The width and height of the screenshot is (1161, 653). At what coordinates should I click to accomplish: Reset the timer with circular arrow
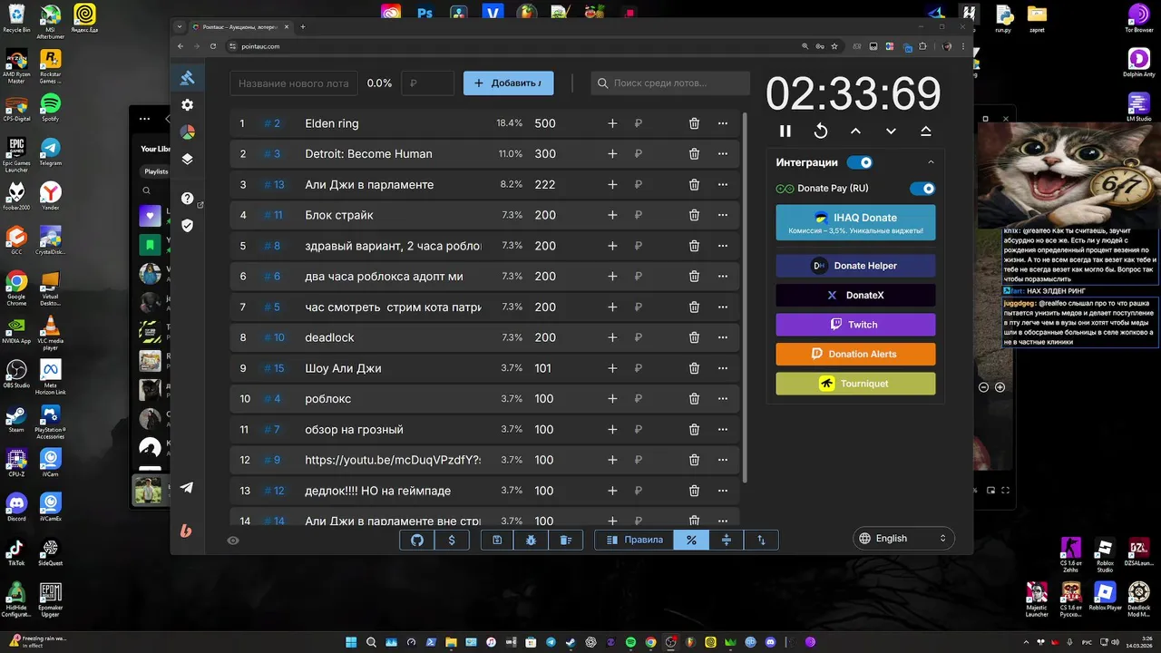pyautogui.click(x=820, y=132)
